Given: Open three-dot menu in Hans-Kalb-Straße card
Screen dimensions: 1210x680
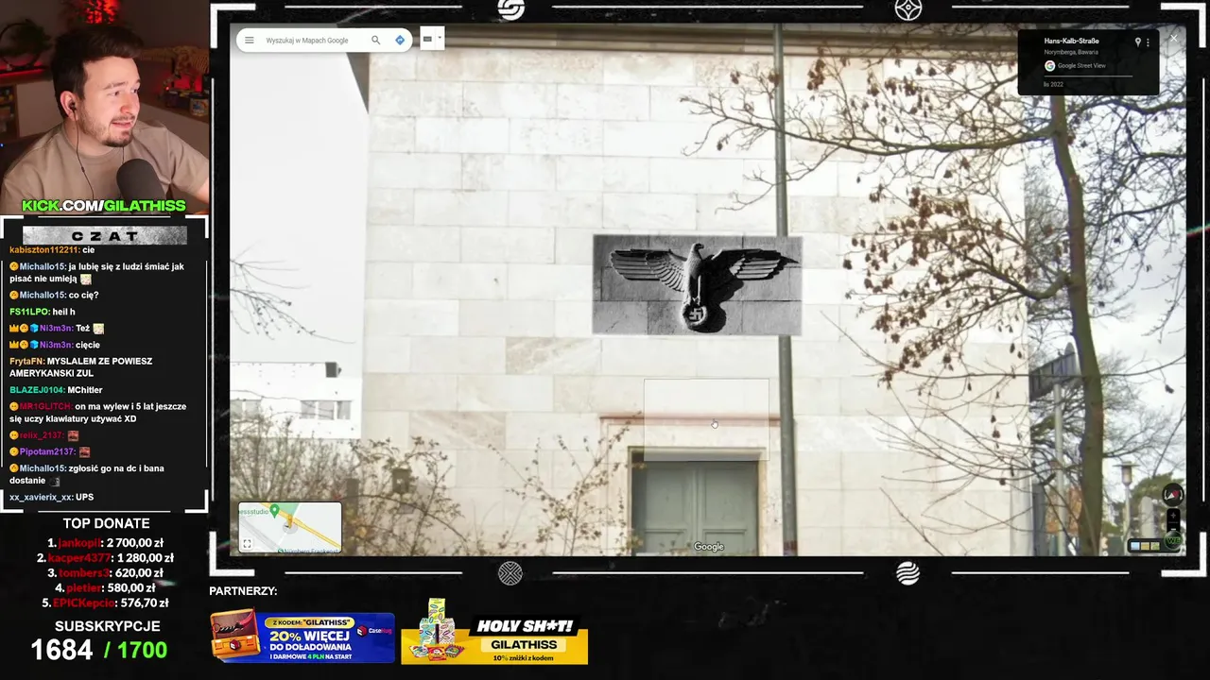Looking at the screenshot, I should coord(1149,42).
